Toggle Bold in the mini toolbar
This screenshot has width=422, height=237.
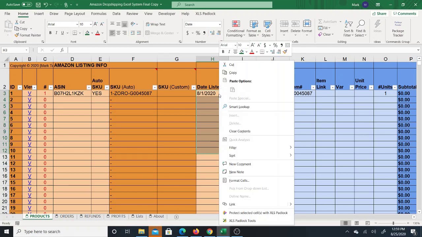point(223,52)
